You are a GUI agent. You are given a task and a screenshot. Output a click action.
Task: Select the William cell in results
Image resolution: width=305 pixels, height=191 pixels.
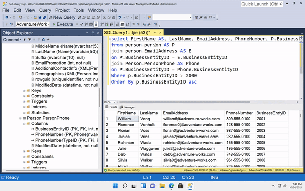tap(128, 119)
